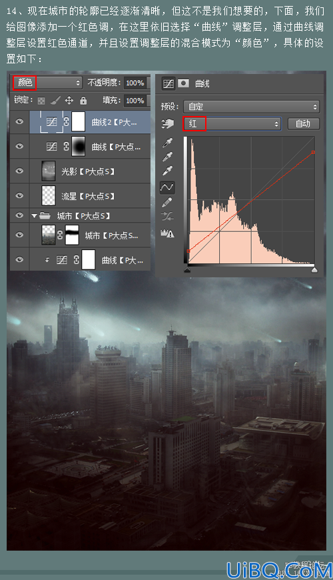
Task: Click the 预设: label
Action: tap(170, 107)
